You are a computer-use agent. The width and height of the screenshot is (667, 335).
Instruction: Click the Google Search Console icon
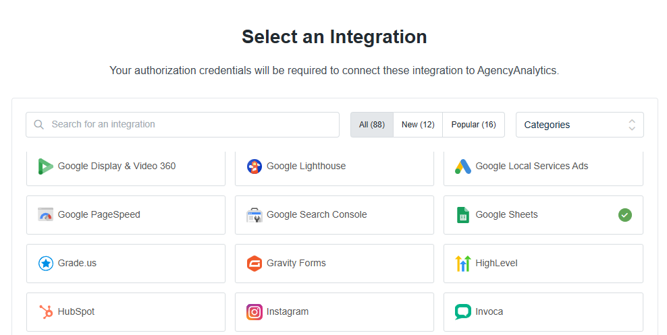(255, 215)
